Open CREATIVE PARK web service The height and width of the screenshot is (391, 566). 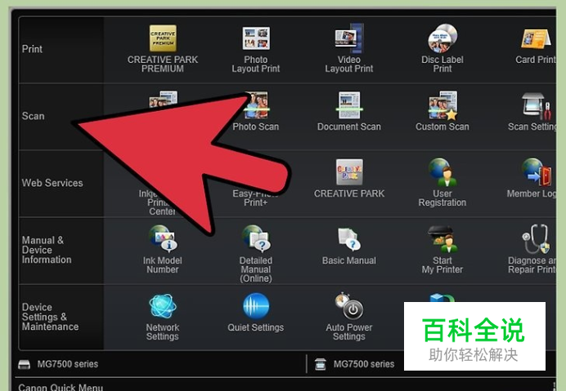point(349,172)
